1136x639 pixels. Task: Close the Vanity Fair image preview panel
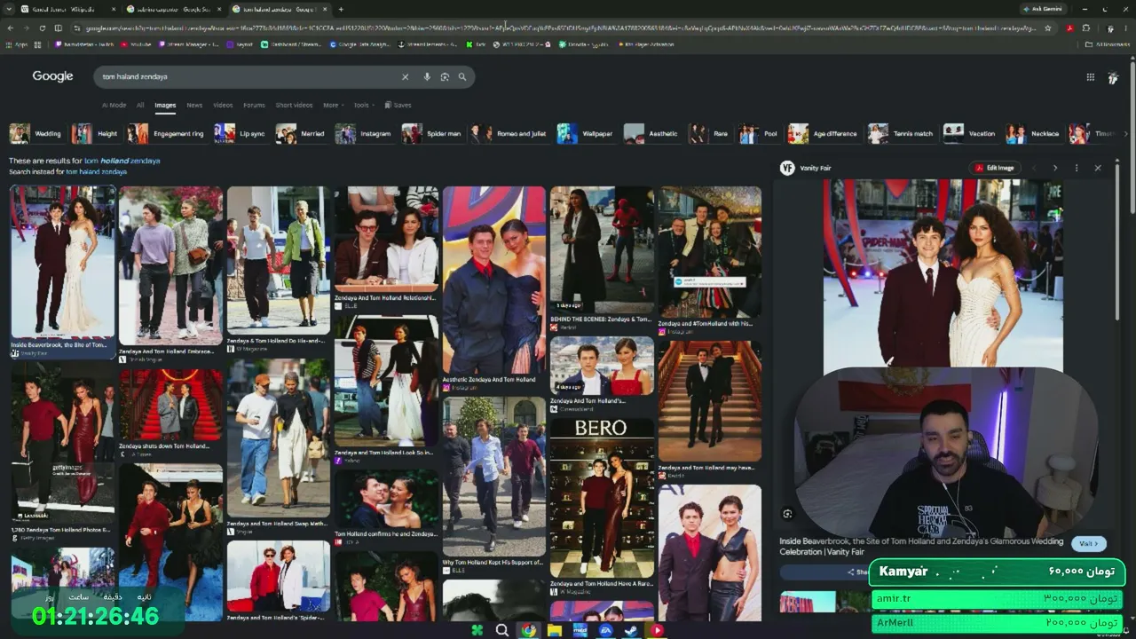pos(1098,168)
